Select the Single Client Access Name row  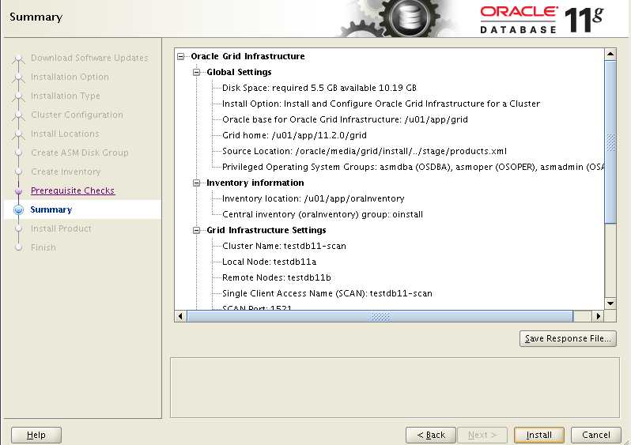[x=327, y=293]
